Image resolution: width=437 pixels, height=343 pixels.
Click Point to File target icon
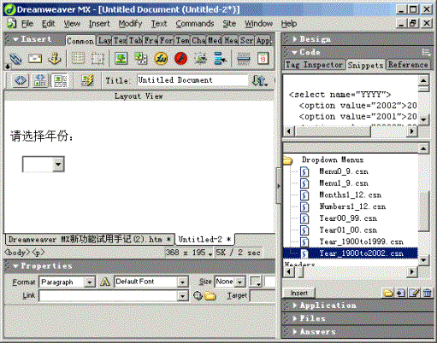pos(198,295)
